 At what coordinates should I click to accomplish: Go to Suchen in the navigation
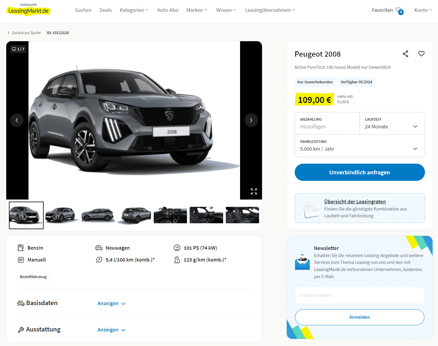[x=83, y=10]
